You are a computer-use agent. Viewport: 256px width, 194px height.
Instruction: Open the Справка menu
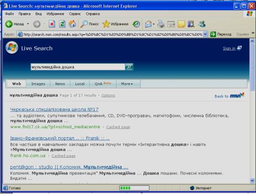(93, 14)
